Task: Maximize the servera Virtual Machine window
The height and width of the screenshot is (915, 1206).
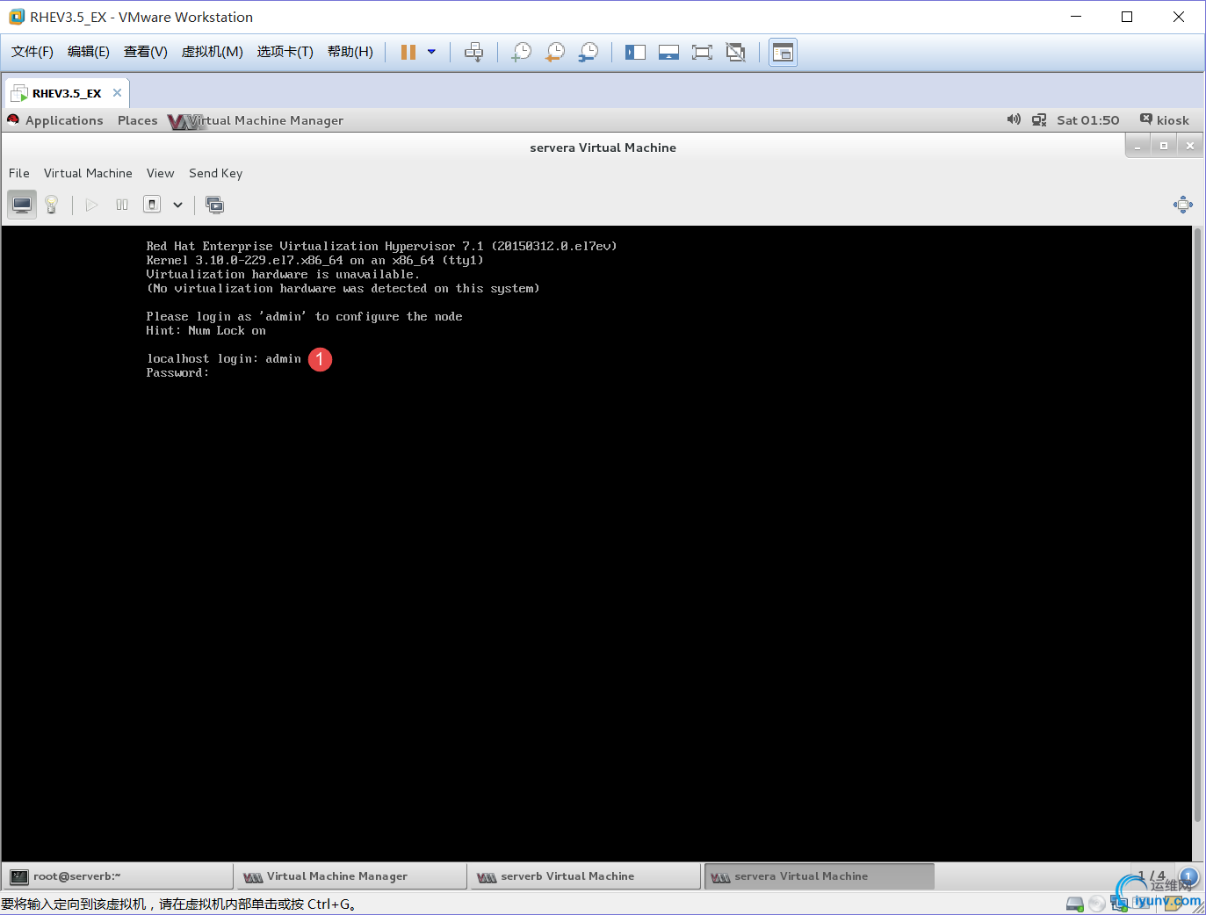Action: [x=1164, y=146]
